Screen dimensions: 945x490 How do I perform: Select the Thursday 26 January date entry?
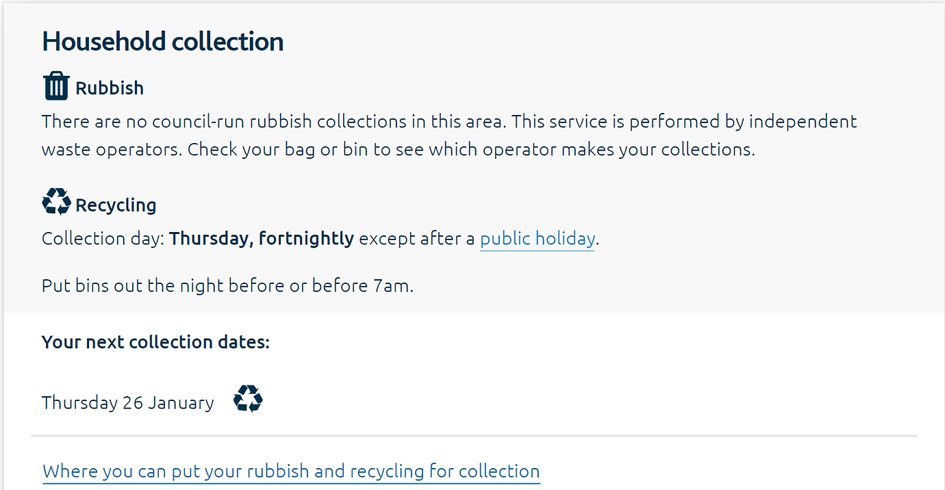pos(127,402)
